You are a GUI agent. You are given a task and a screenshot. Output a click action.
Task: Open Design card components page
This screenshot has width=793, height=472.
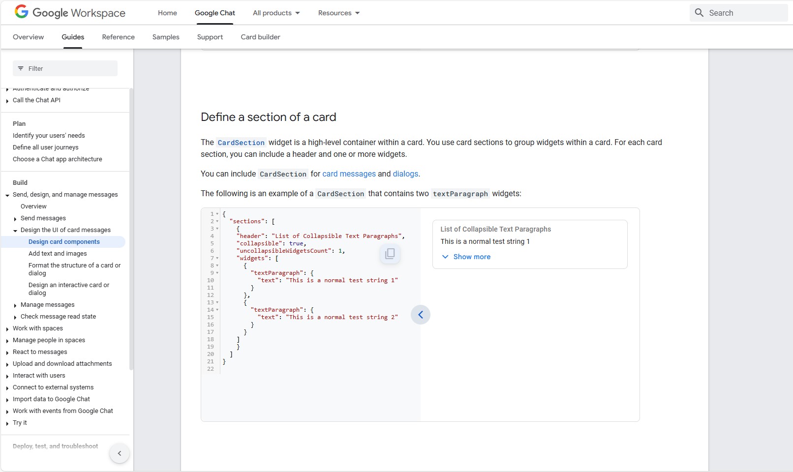(x=64, y=241)
